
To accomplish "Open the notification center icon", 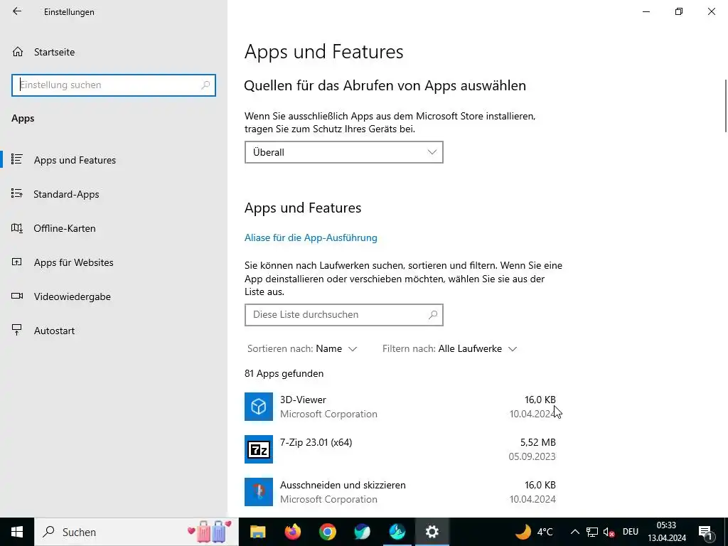I will [x=705, y=532].
